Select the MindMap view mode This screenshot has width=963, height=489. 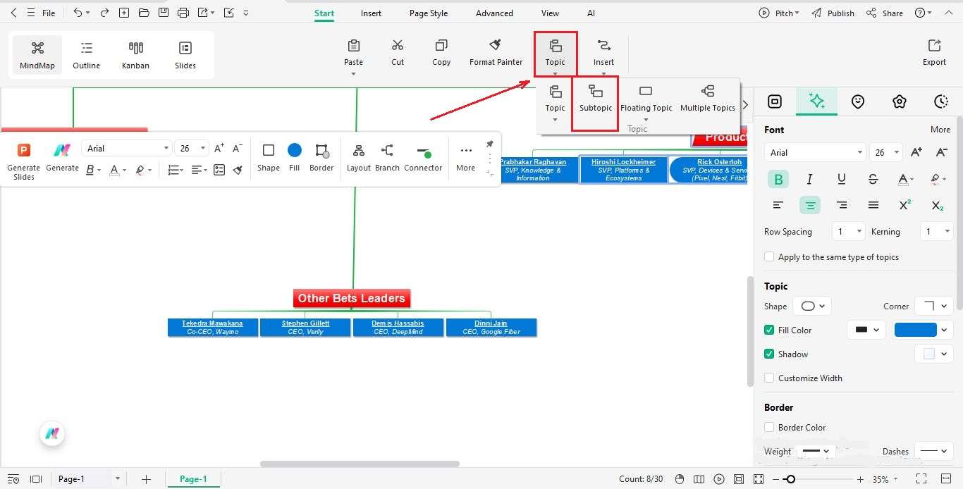(37, 55)
